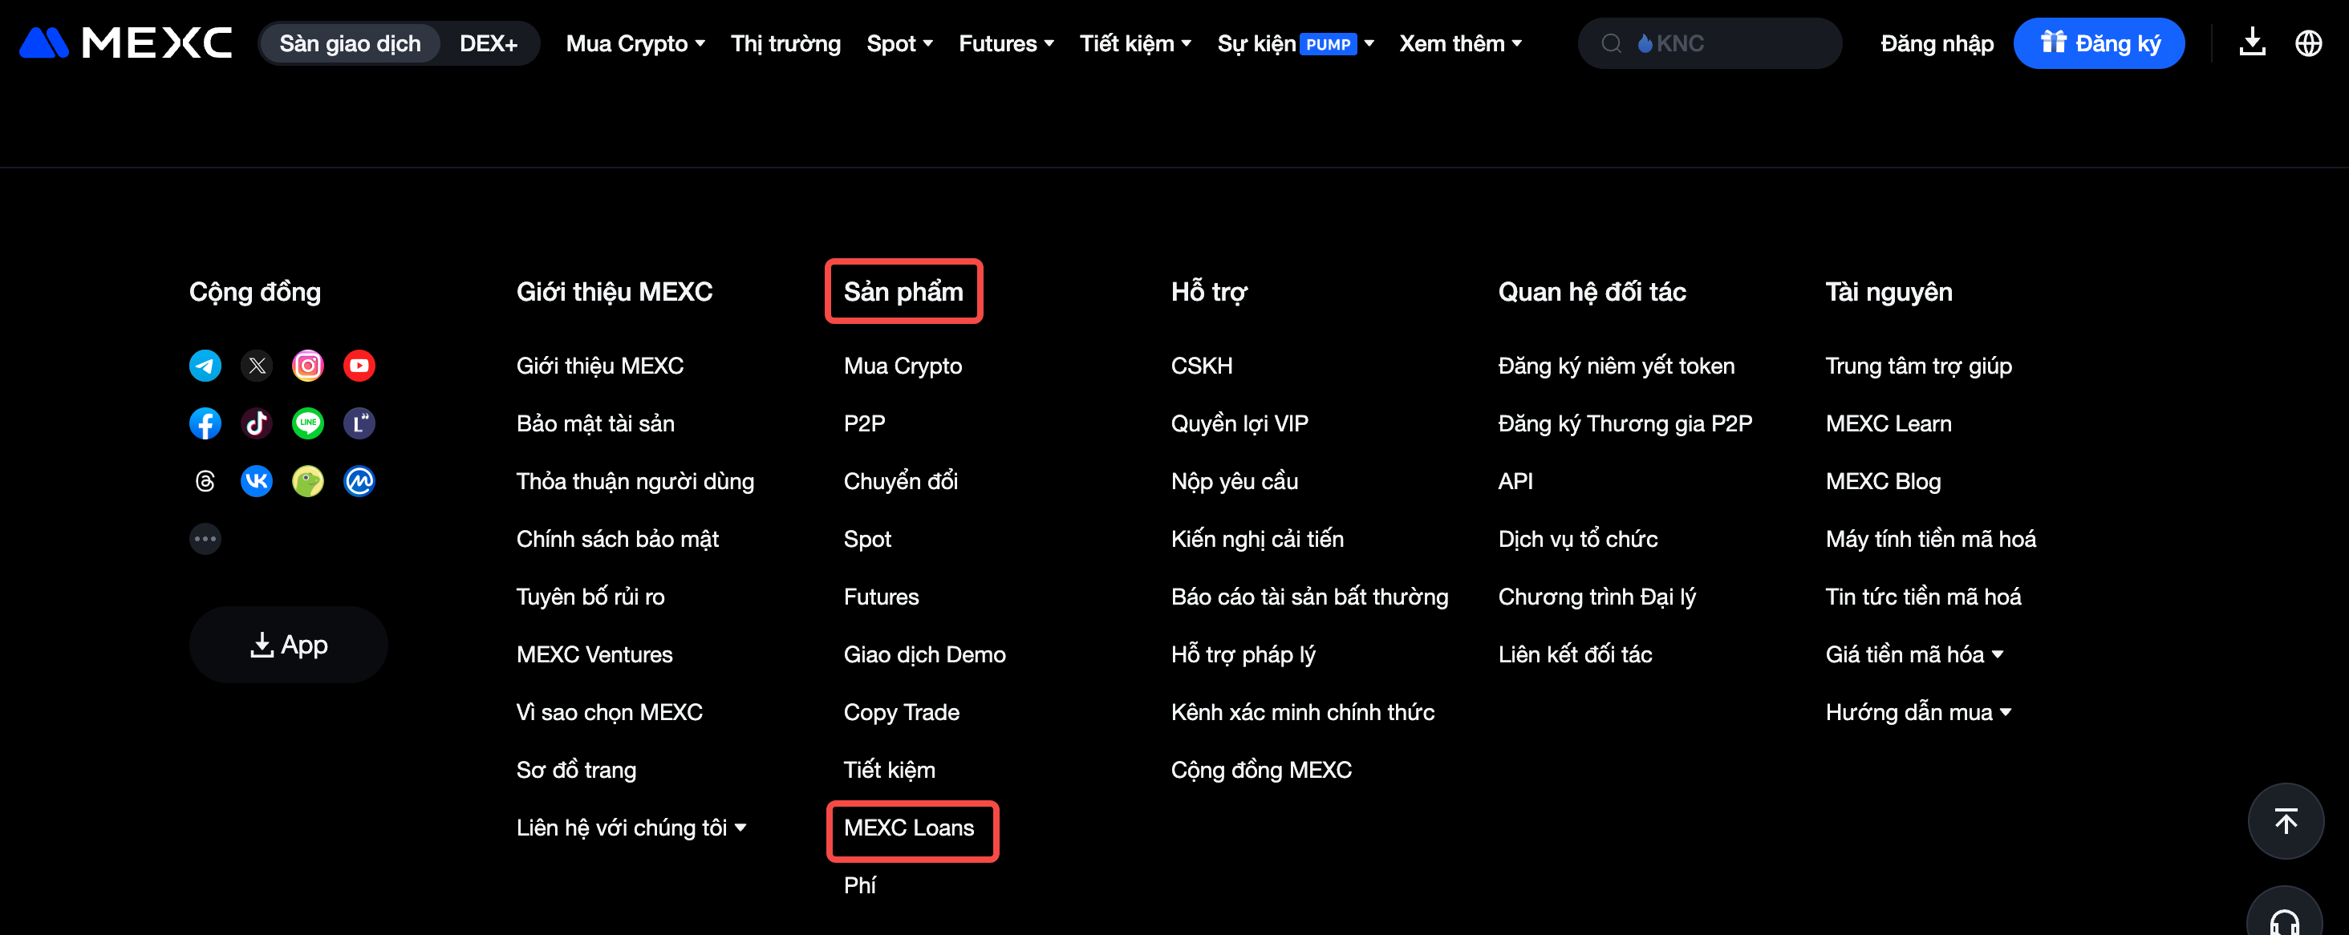Expand the Spot dropdown menu
The width and height of the screenshot is (2349, 935).
(x=899, y=44)
